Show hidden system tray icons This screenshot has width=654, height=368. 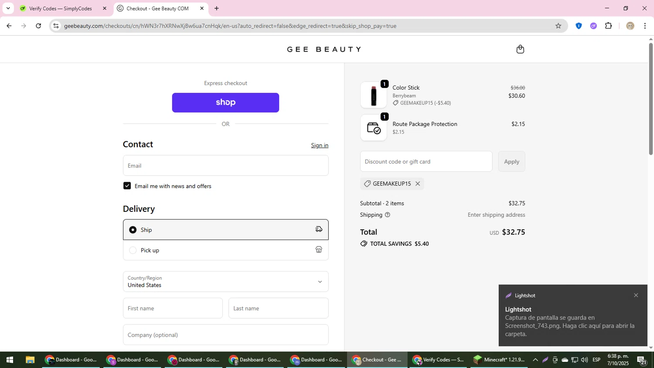pos(535,360)
